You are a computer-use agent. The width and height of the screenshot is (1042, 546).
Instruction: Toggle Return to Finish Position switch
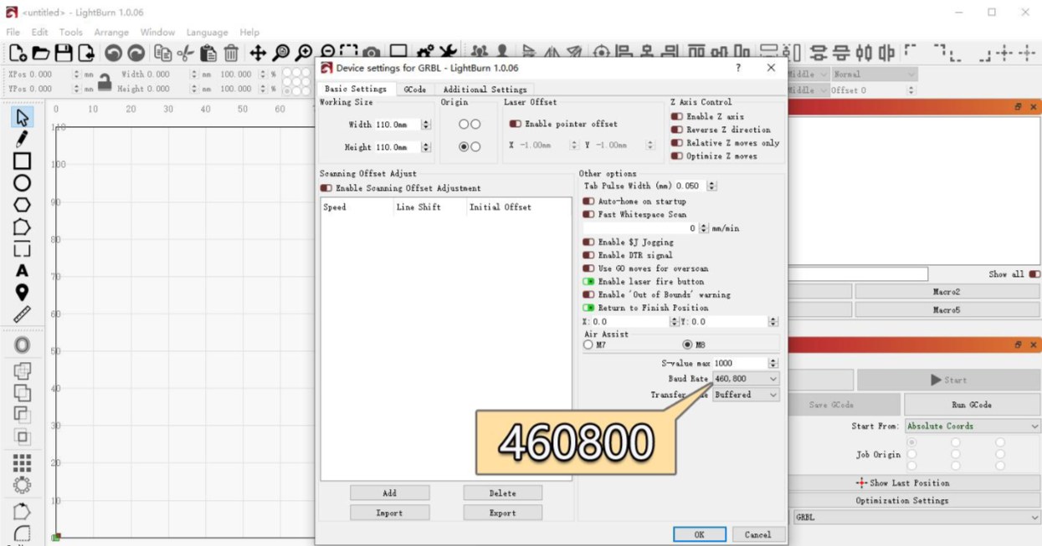(x=588, y=308)
